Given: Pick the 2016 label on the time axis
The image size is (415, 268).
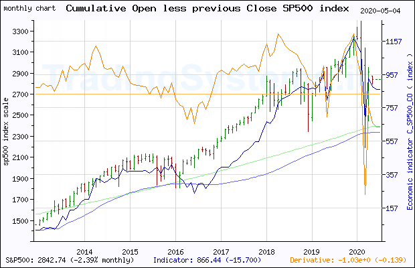Looking at the screenshot, I should click(x=175, y=251).
